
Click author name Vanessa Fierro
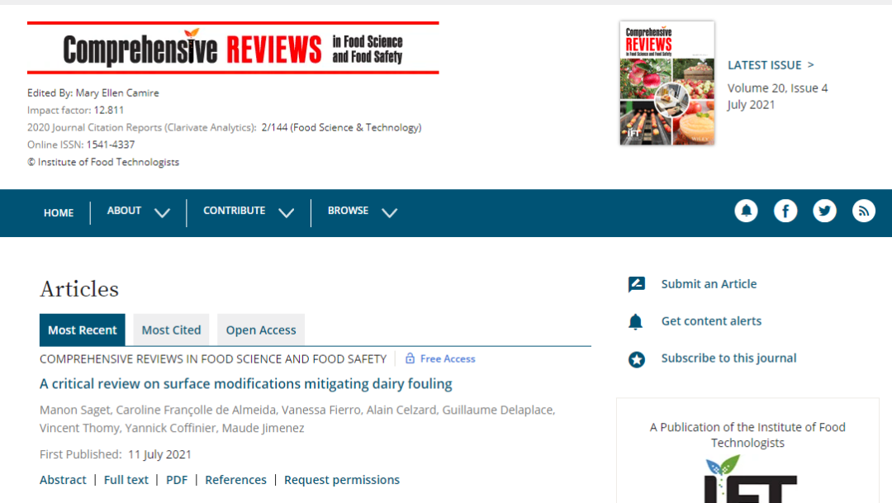(321, 410)
